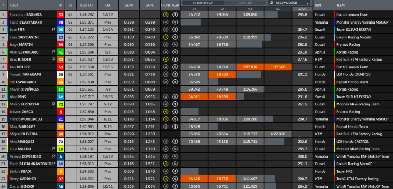Viewport: 393px width, 189px height.
Task: Click the pit 'P' indicator for Joan Mir
Action: tap(53, 30)
